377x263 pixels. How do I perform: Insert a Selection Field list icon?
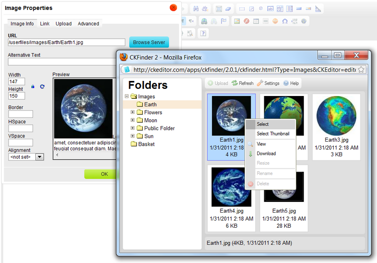(289, 9)
